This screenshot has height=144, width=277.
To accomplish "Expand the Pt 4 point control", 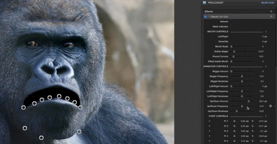I will point(210,136).
